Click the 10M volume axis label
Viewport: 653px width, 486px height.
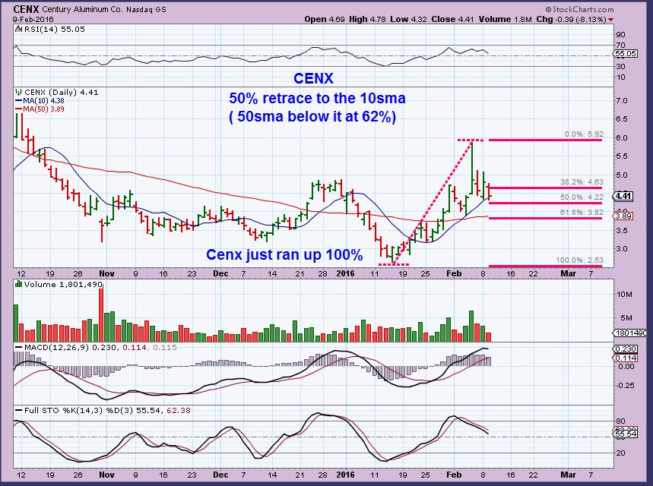(624, 294)
